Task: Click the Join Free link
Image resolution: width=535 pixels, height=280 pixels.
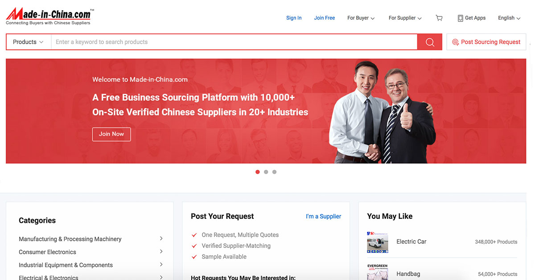Action: point(324,18)
